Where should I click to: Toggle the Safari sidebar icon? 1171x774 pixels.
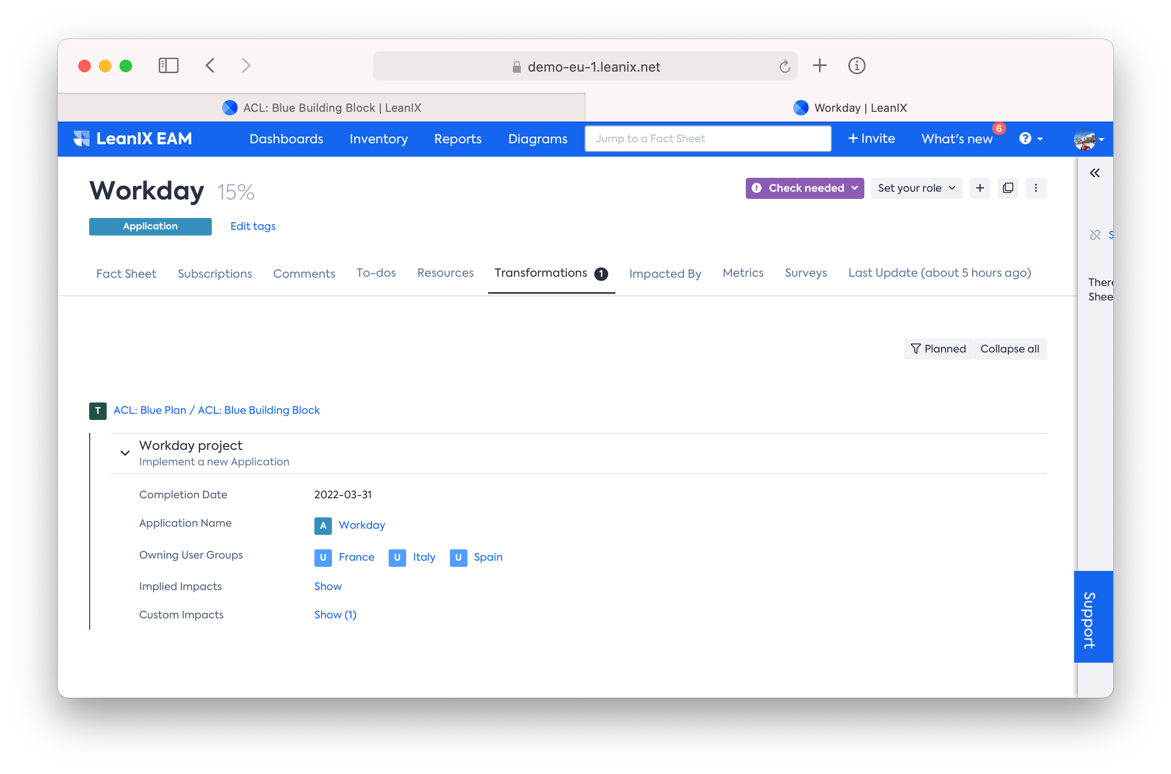click(168, 66)
